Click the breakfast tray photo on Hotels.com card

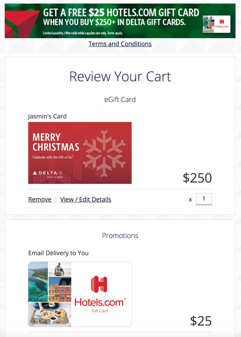(x=50, y=314)
